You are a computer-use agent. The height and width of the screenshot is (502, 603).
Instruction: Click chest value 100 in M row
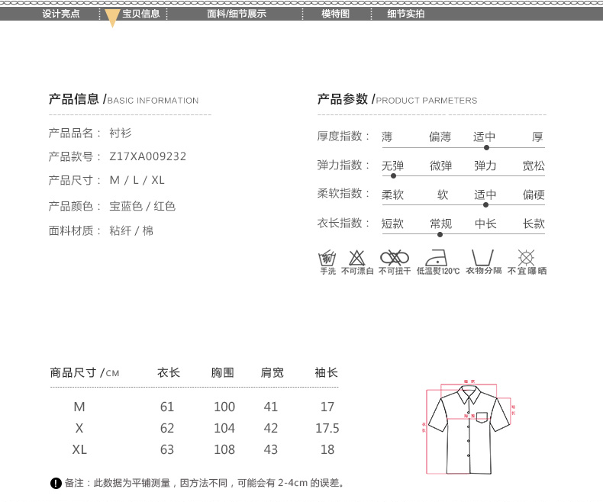tap(224, 407)
